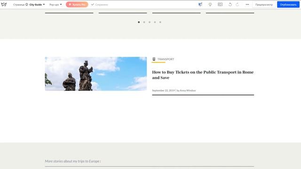Open the City Guide page dropdown
301x169 pixels.
pos(37,5)
